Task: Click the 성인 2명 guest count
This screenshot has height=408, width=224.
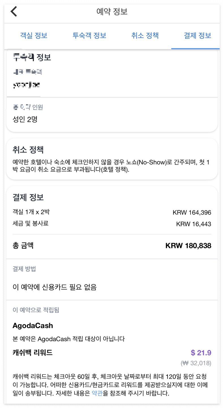Action: (25, 119)
